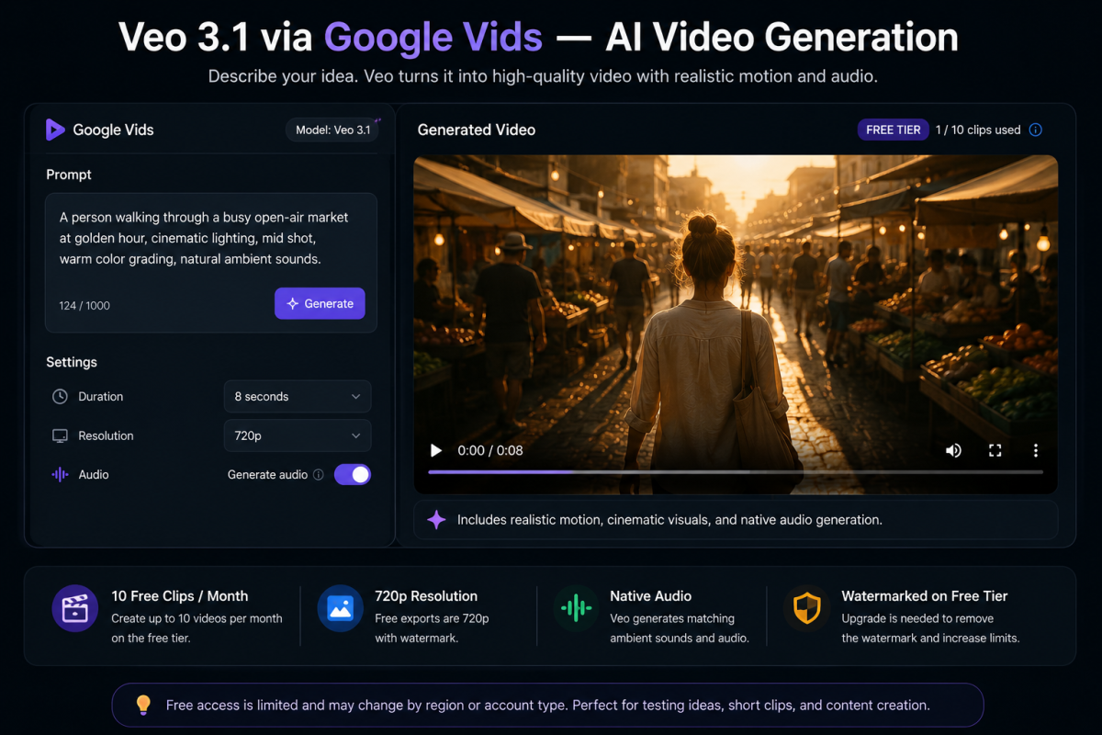Click the sparkle icon below the video
This screenshot has height=735, width=1102.
(436, 520)
